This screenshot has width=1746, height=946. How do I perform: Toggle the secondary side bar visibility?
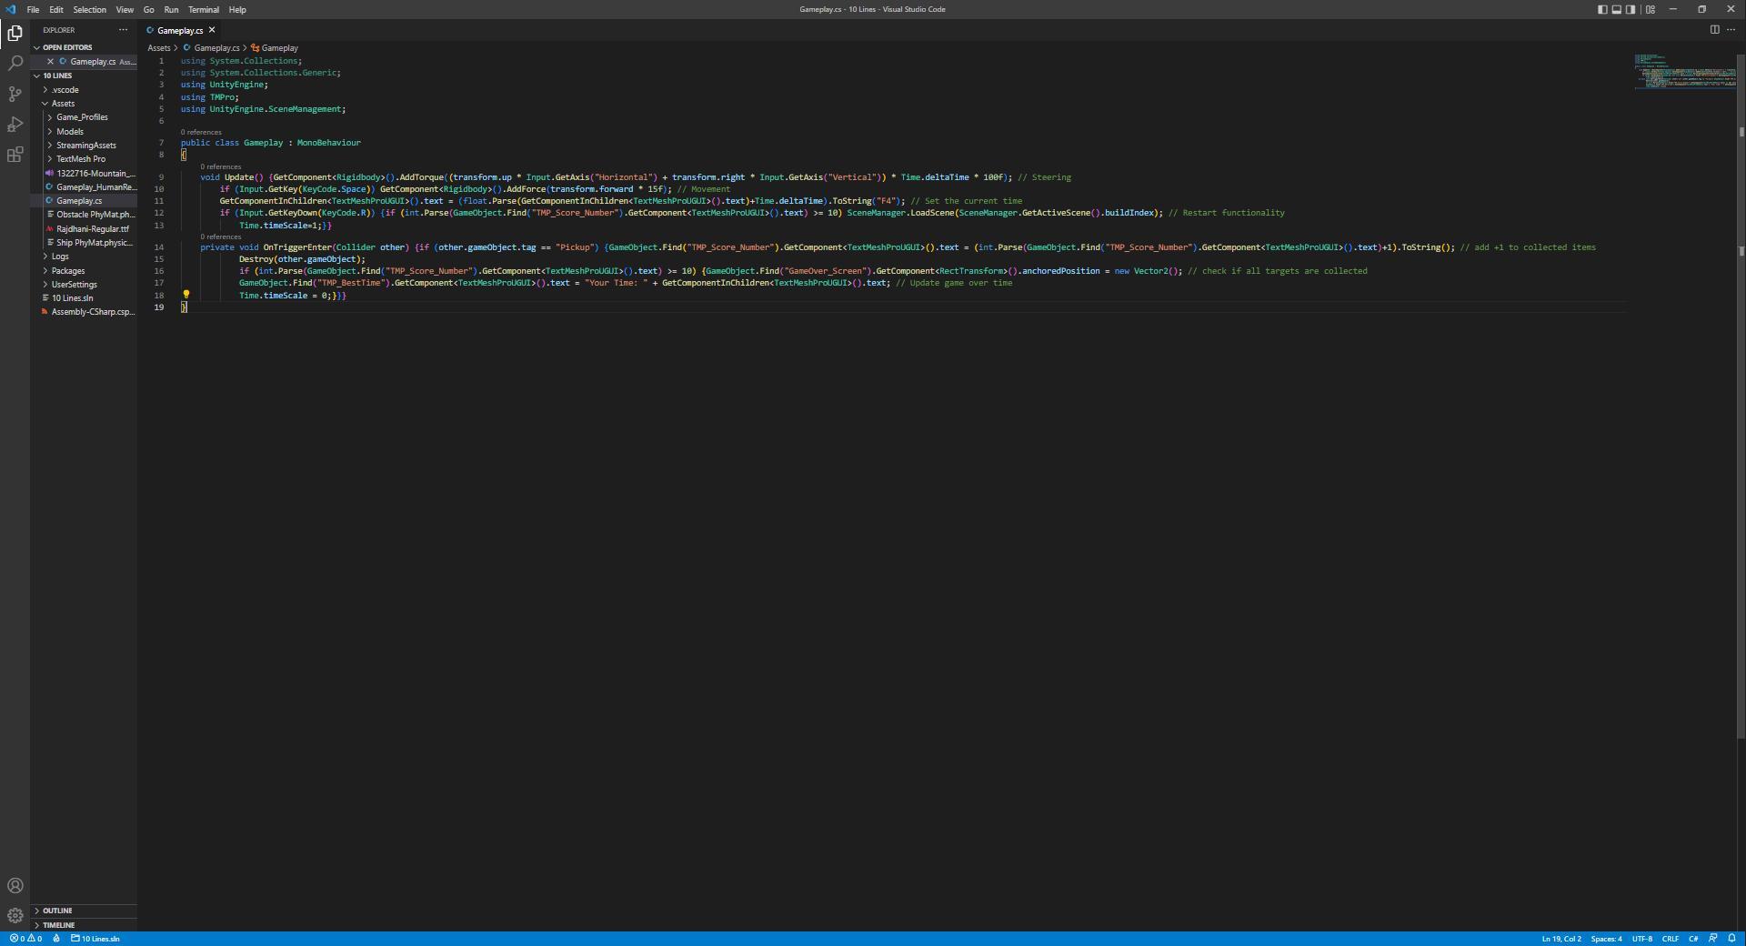click(1631, 9)
